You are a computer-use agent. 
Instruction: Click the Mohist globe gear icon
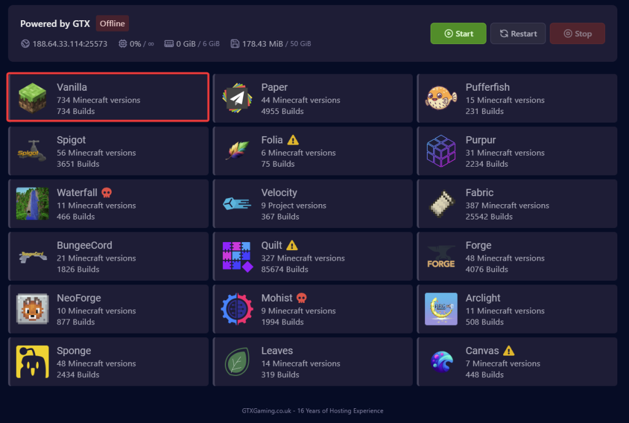[x=237, y=310]
